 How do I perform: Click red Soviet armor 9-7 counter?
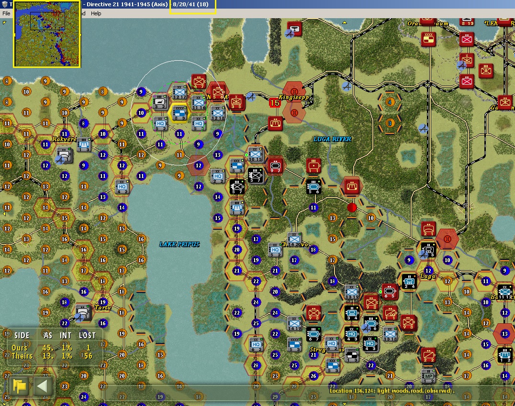click(275, 166)
